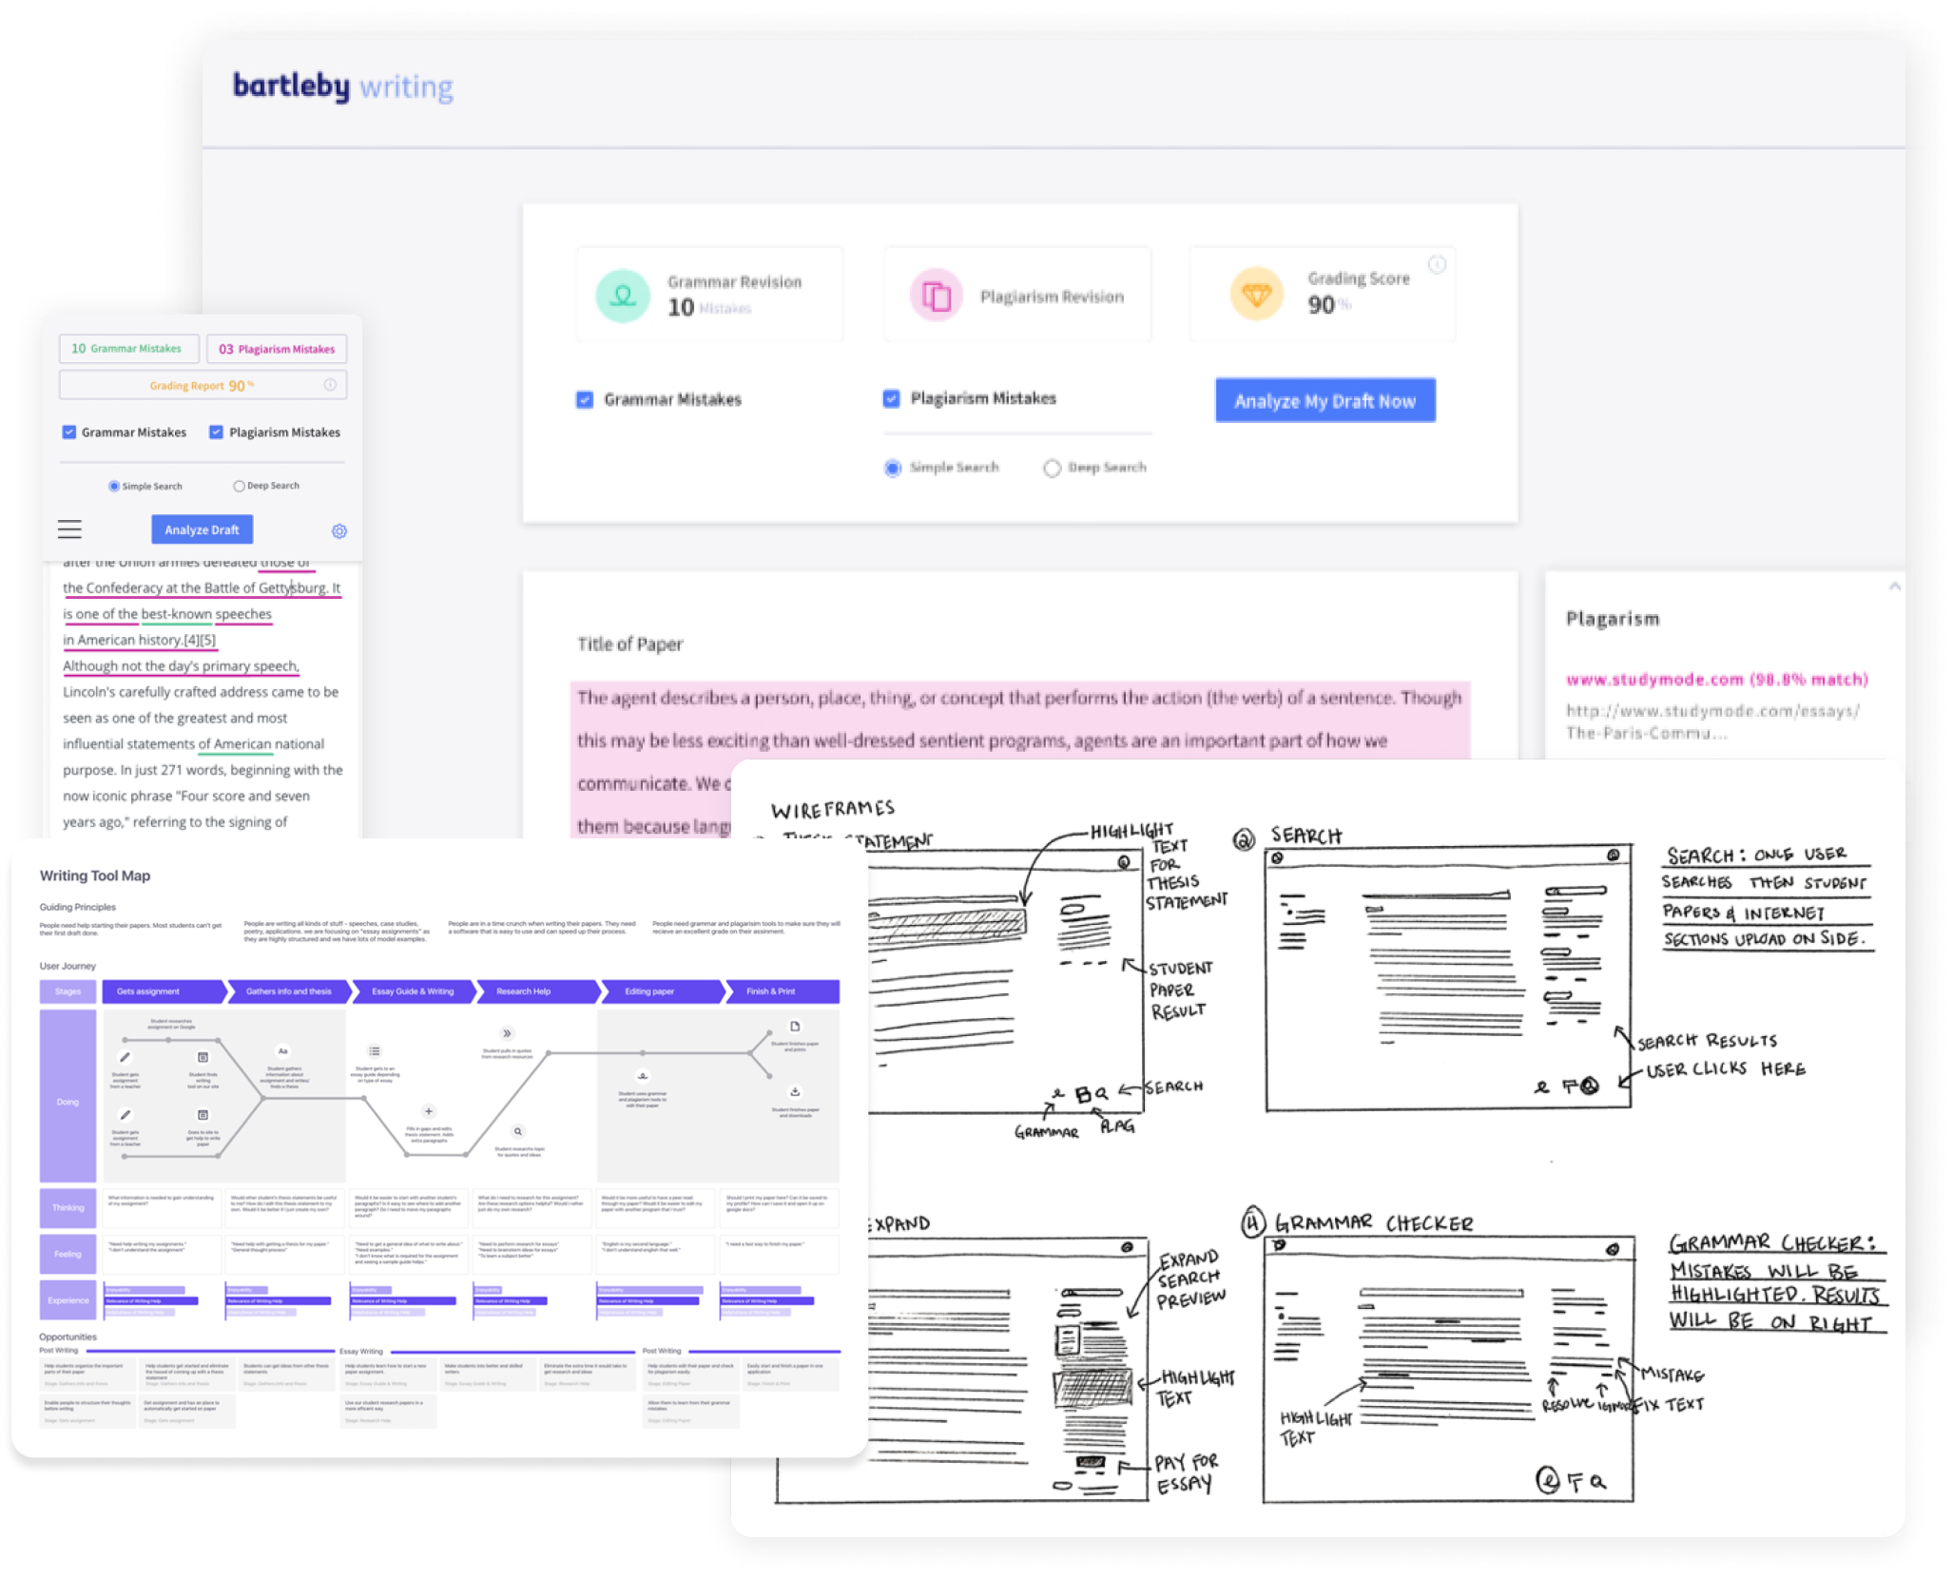Select Research Help journey stage
1953x1577 pixels.
click(537, 991)
